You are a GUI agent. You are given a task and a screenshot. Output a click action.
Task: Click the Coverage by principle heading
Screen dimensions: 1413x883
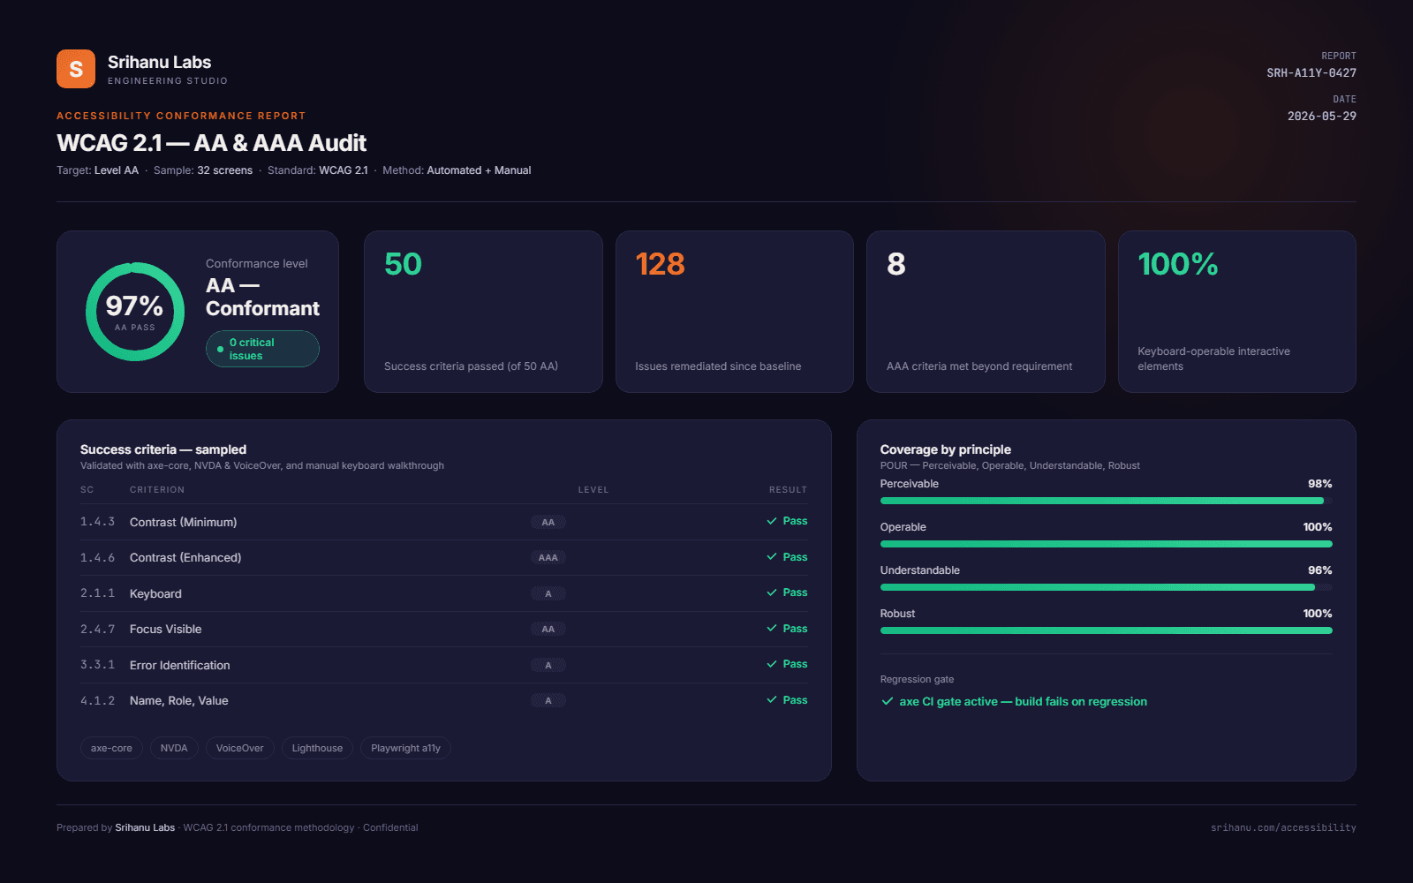(x=945, y=449)
